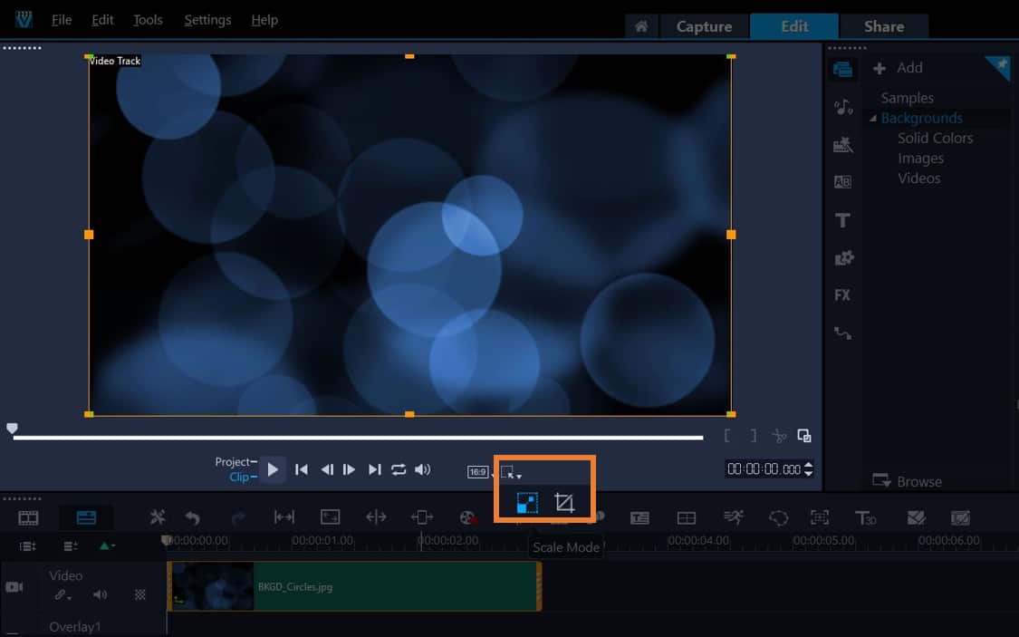Open the Template library icon
Viewport: 1019px width, 637px height.
[x=843, y=144]
